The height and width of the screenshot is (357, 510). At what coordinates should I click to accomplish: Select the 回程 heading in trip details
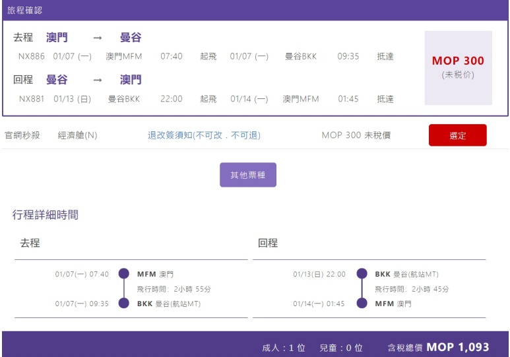[x=268, y=243]
